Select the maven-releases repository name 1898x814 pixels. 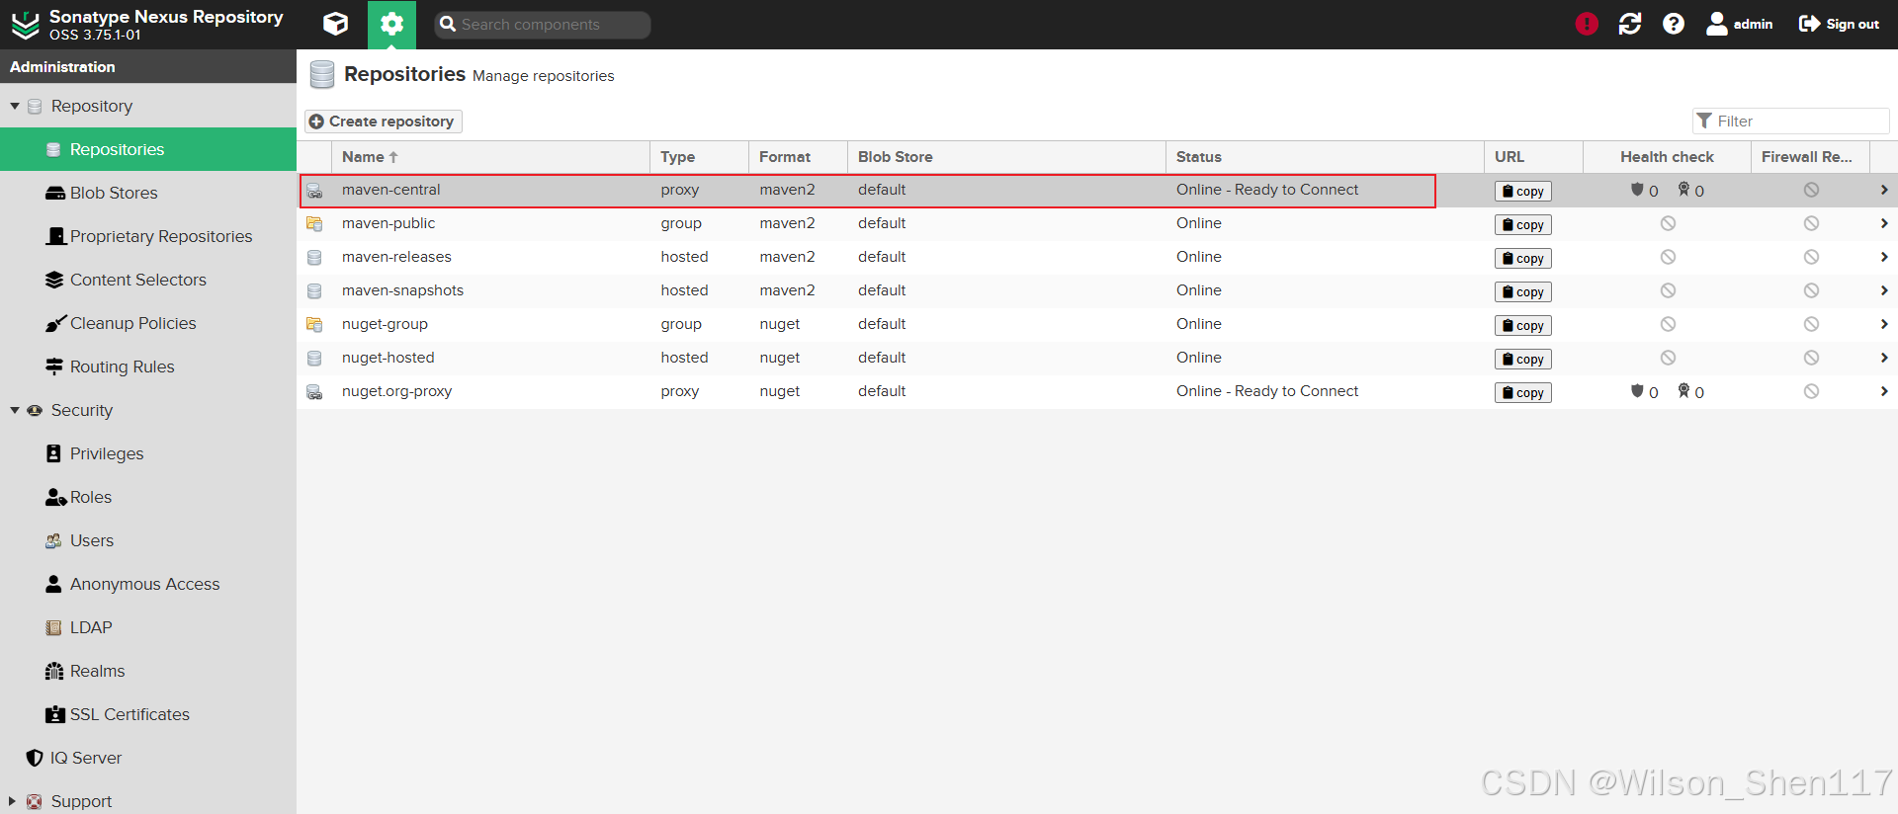click(396, 257)
